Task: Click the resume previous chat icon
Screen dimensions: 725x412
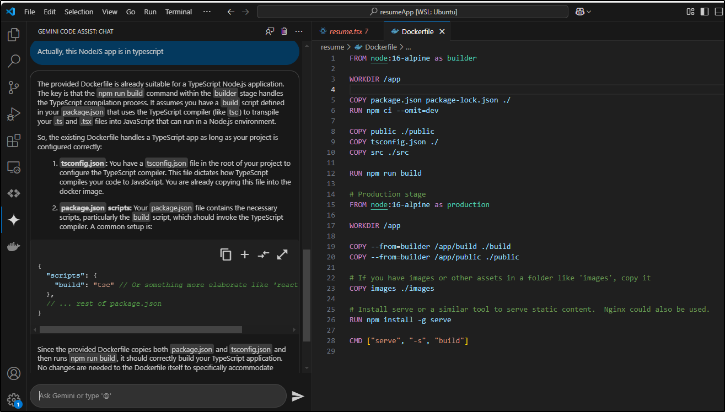Action: tap(270, 31)
